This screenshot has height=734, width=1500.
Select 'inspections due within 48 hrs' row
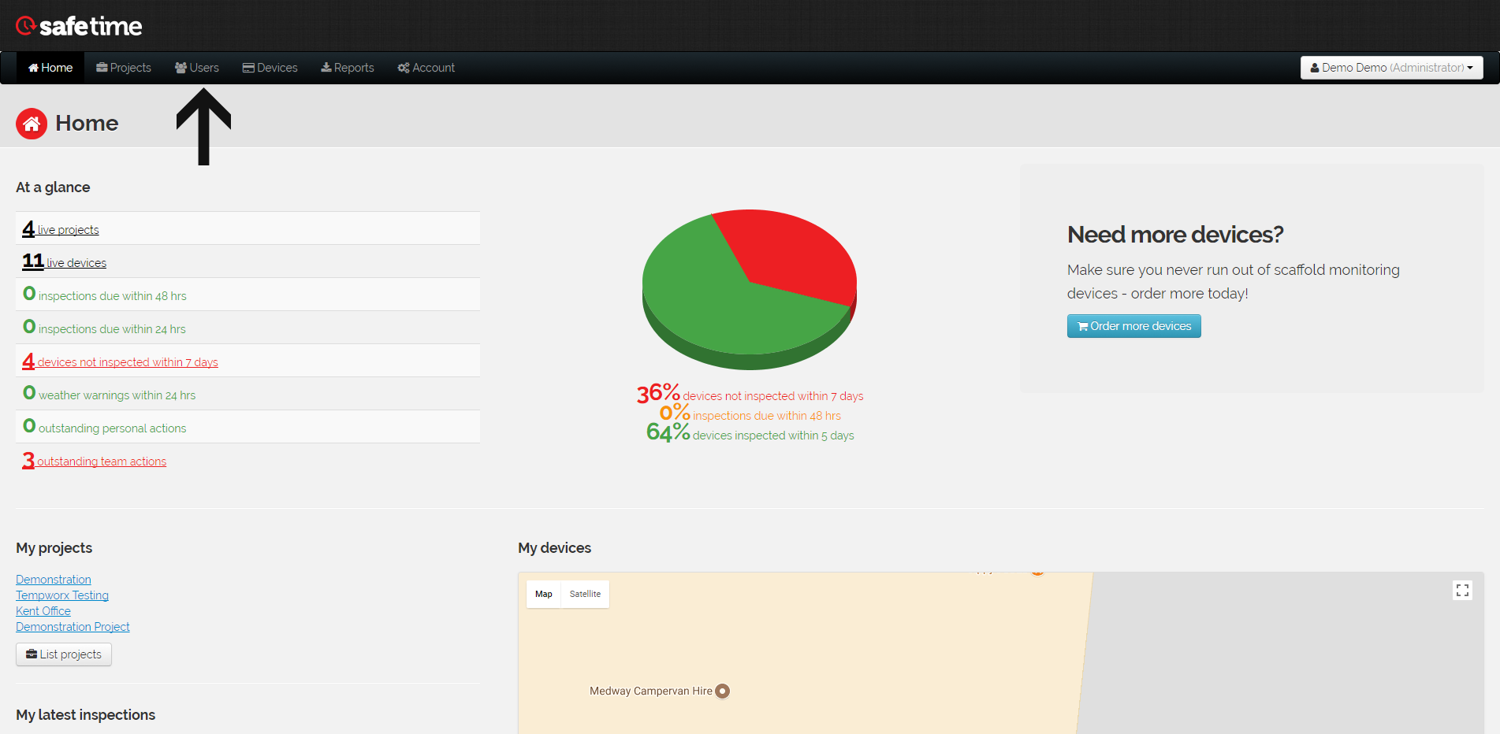click(248, 295)
